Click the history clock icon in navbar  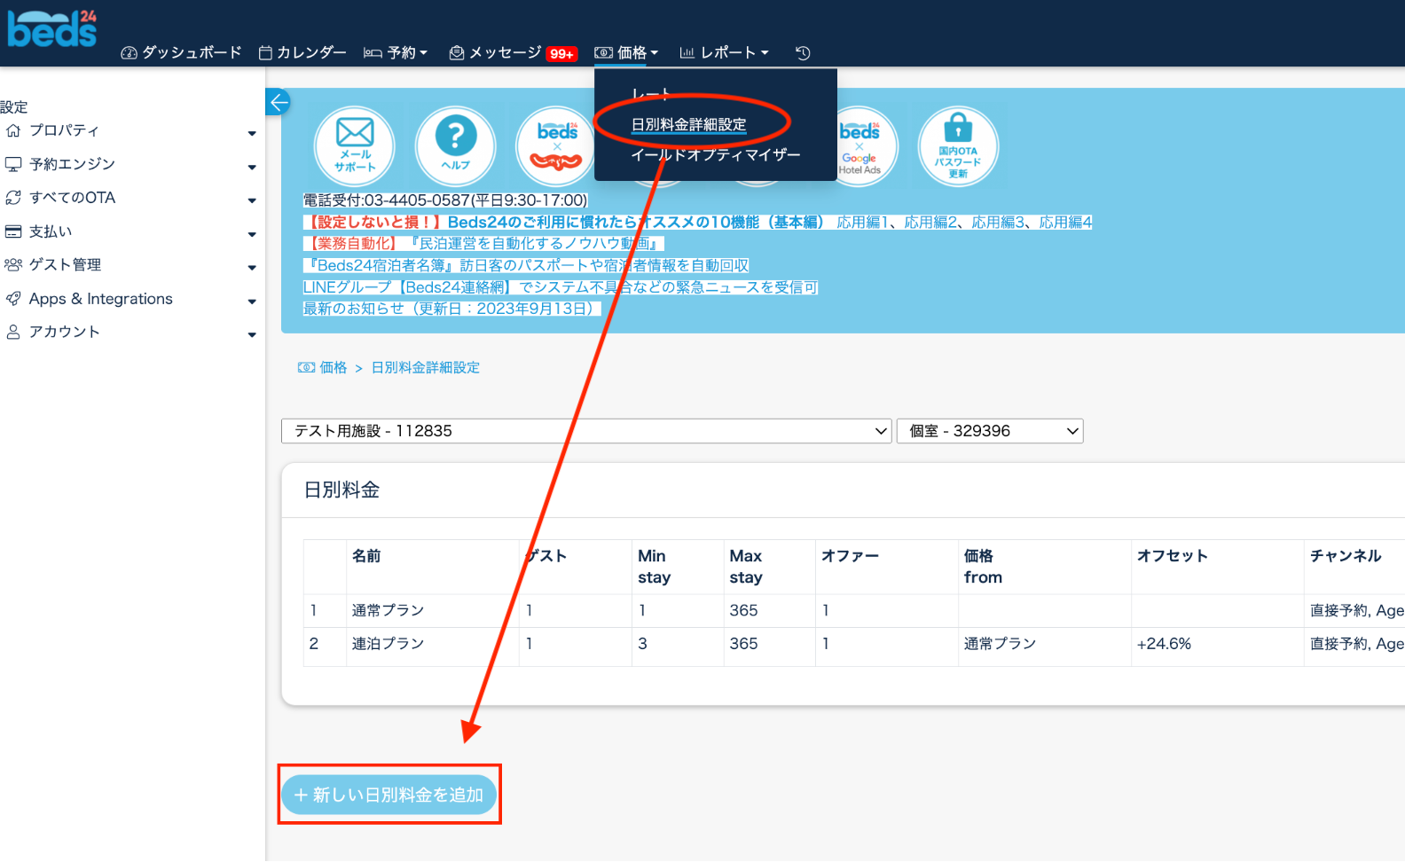(803, 53)
